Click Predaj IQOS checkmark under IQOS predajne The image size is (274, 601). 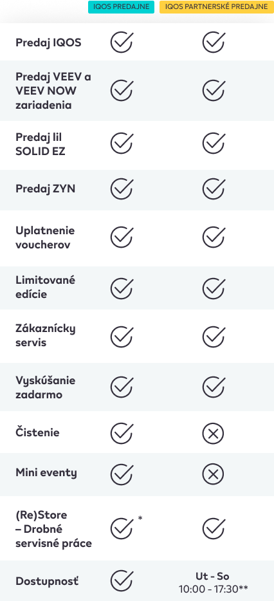122,42
